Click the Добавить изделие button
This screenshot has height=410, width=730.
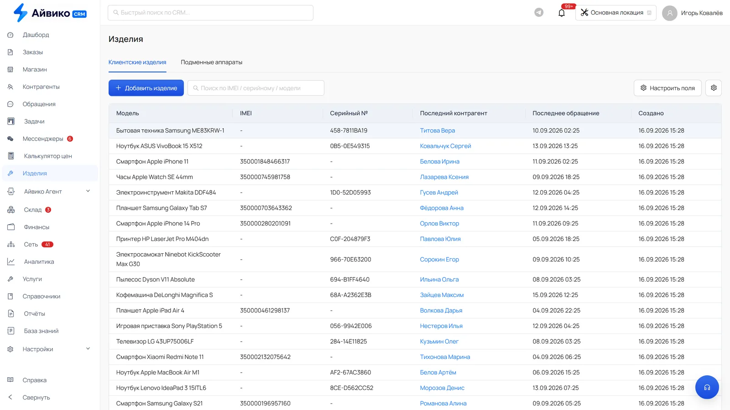click(146, 88)
